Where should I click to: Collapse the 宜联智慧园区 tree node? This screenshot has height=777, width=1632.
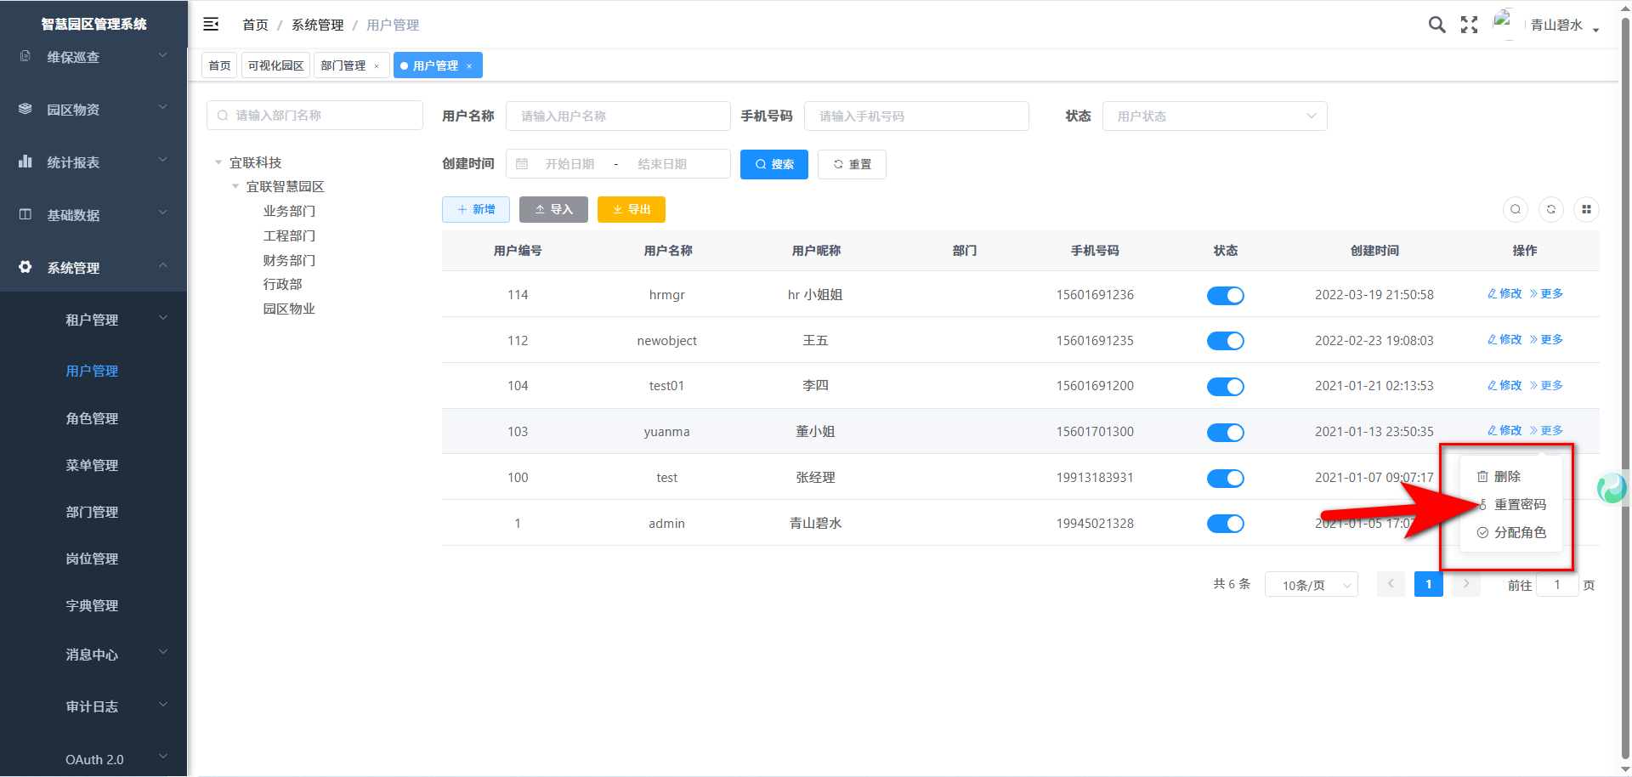click(235, 187)
